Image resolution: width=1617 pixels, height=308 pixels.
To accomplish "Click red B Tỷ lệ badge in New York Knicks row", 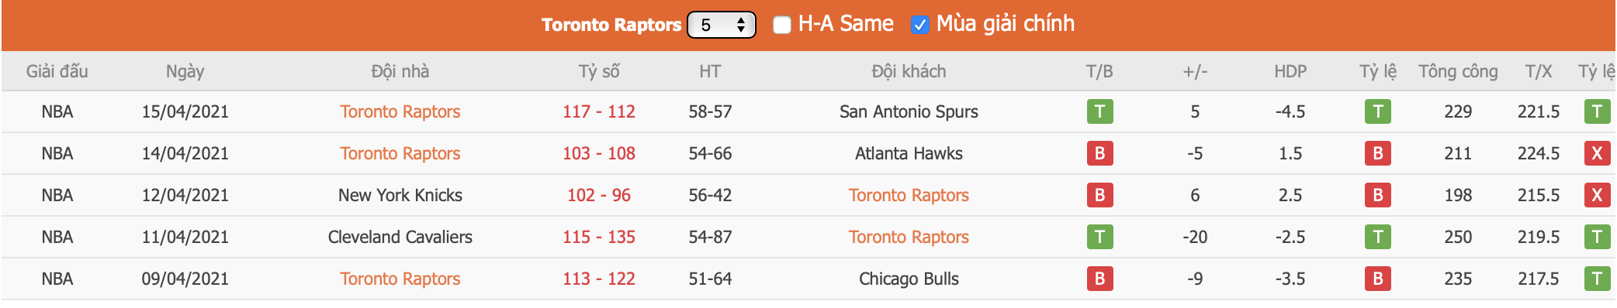I will pos(1378,195).
